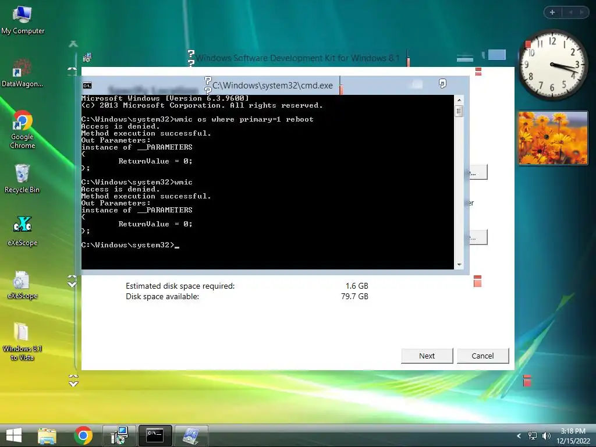Open the My Computer desktop icon
Screen dimensions: 596x447
click(x=23, y=20)
